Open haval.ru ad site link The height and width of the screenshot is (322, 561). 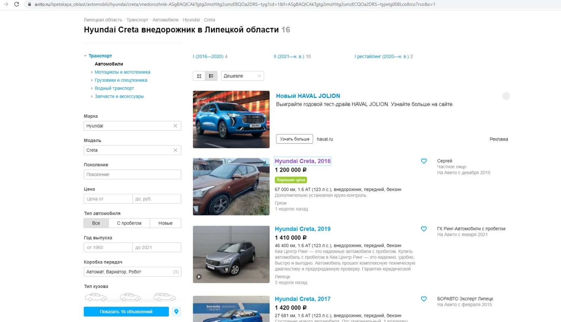click(325, 139)
